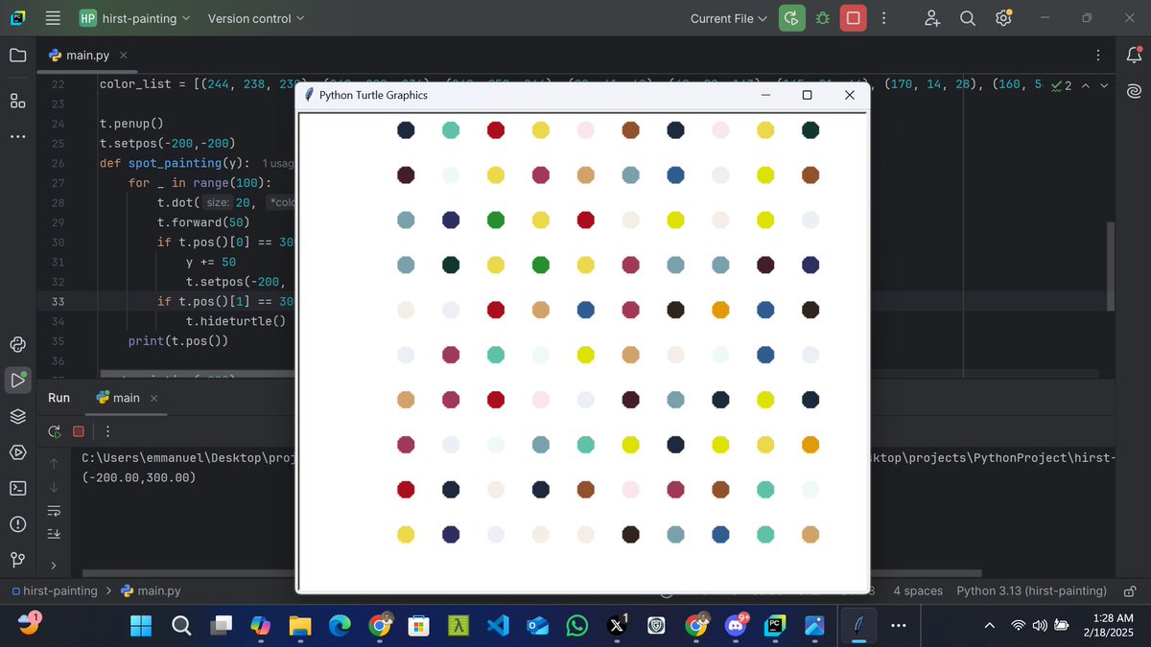Close the main.py editor tab
Image resolution: width=1151 pixels, height=647 pixels.
tap(123, 56)
